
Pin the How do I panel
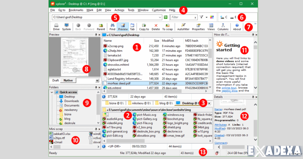tap(253, 35)
